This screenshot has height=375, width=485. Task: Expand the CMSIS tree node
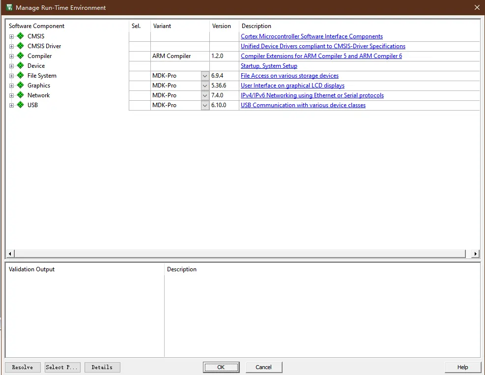pos(11,36)
